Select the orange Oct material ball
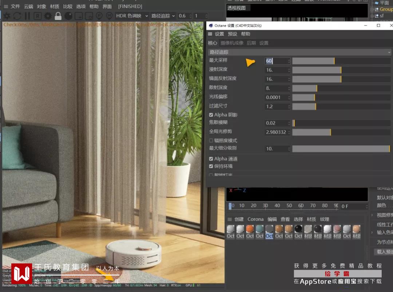 tap(250, 229)
